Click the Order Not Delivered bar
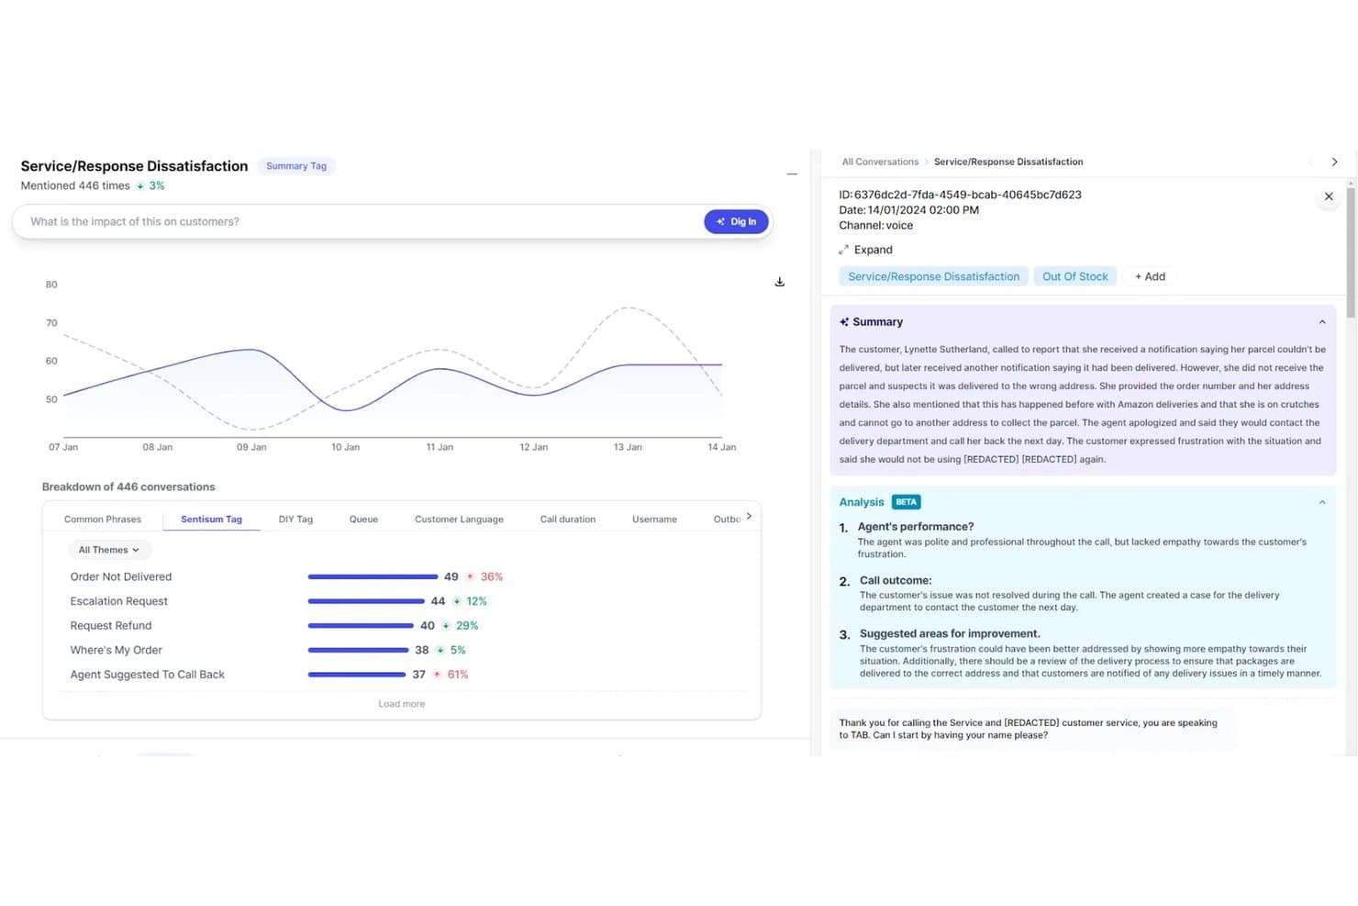The image size is (1358, 906). tap(373, 576)
